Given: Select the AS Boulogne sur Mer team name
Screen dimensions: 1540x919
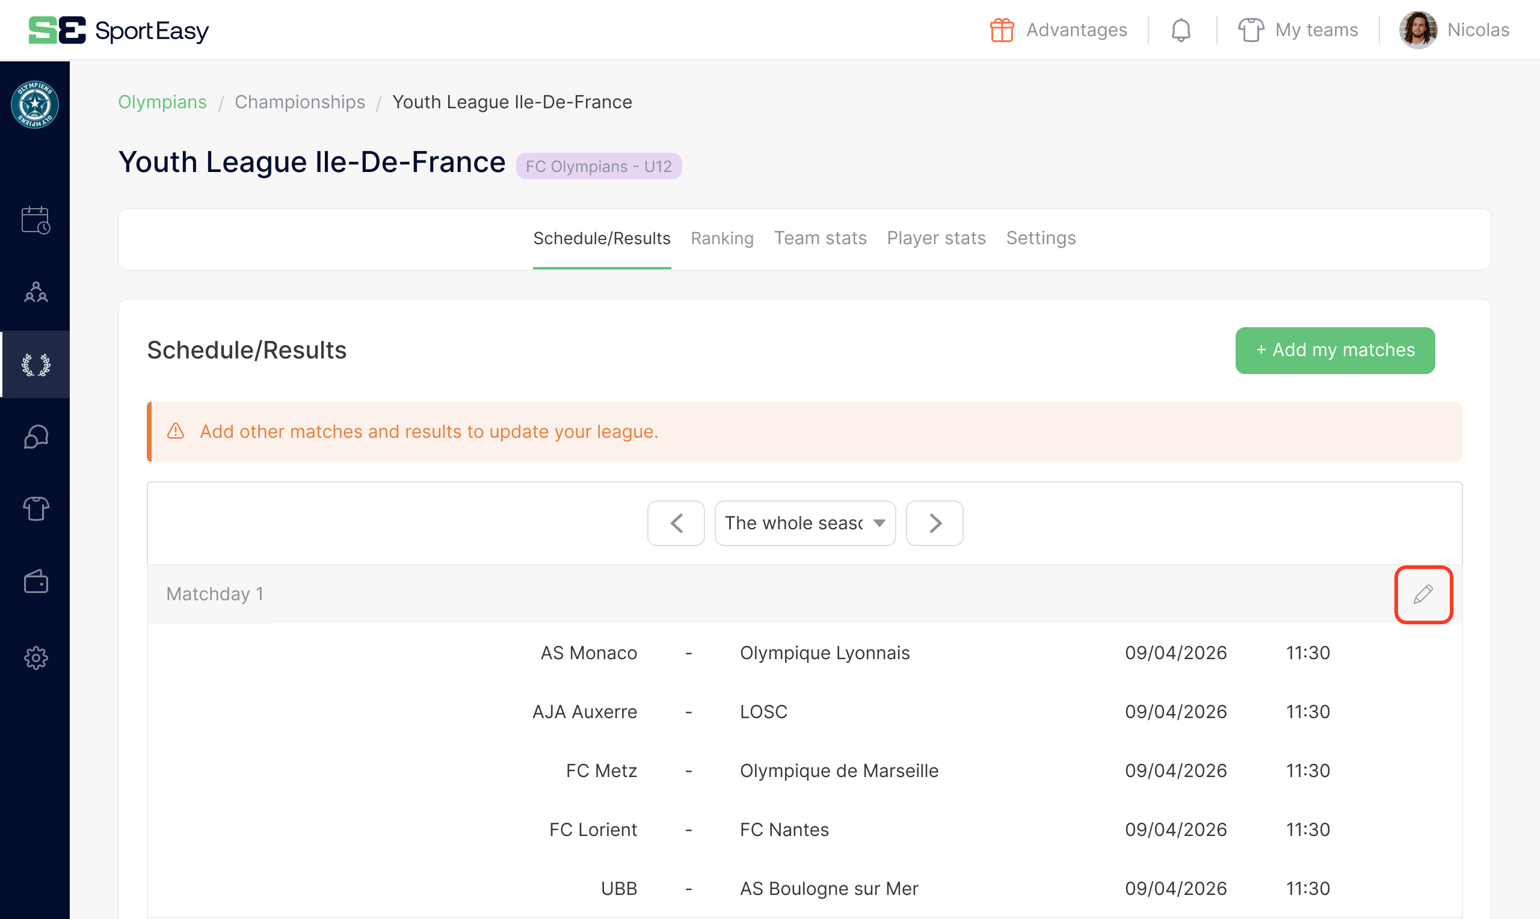Looking at the screenshot, I should (x=829, y=889).
